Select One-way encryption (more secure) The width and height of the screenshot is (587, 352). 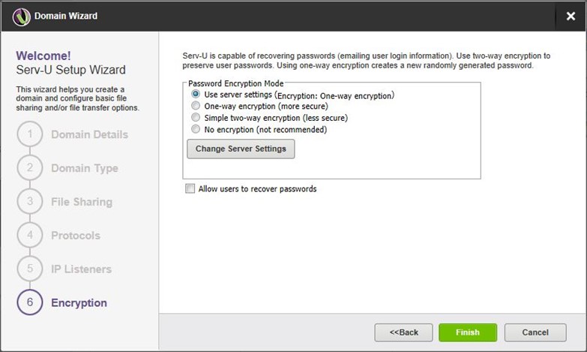click(x=196, y=105)
